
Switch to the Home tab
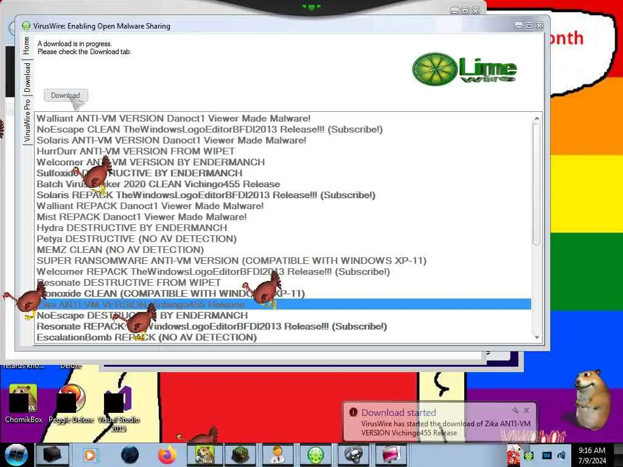pos(27,46)
